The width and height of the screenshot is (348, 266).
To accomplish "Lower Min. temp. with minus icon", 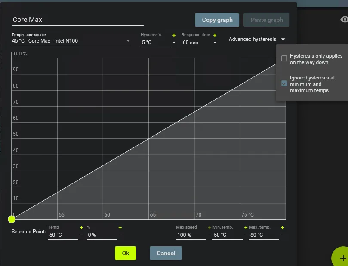I will (246, 235).
